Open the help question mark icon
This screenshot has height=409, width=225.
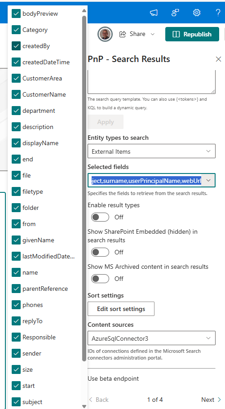point(218,13)
